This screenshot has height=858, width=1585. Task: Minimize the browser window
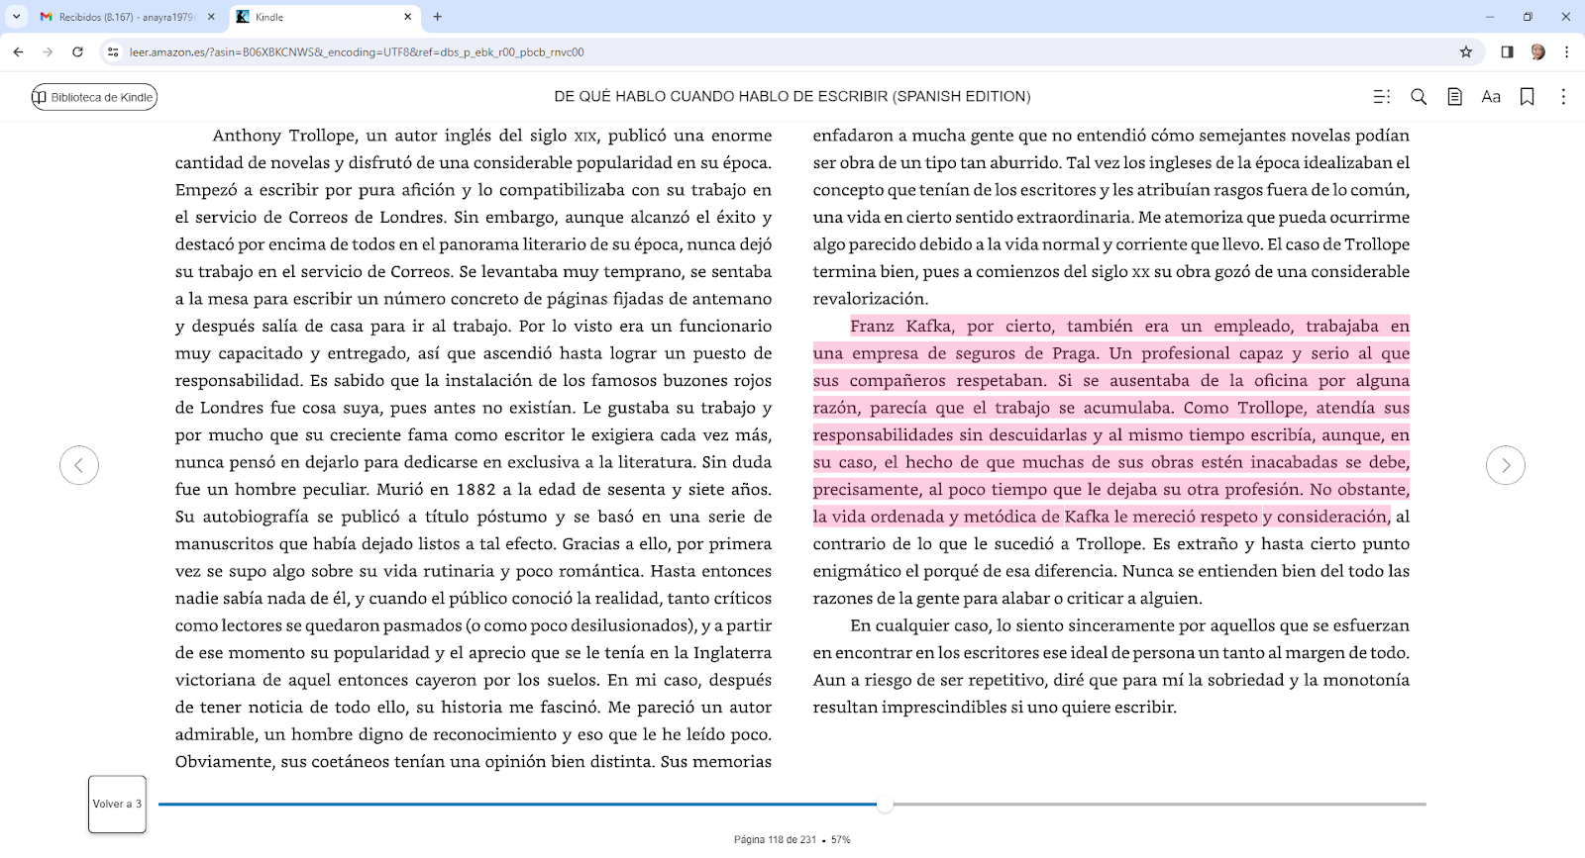point(1490,17)
